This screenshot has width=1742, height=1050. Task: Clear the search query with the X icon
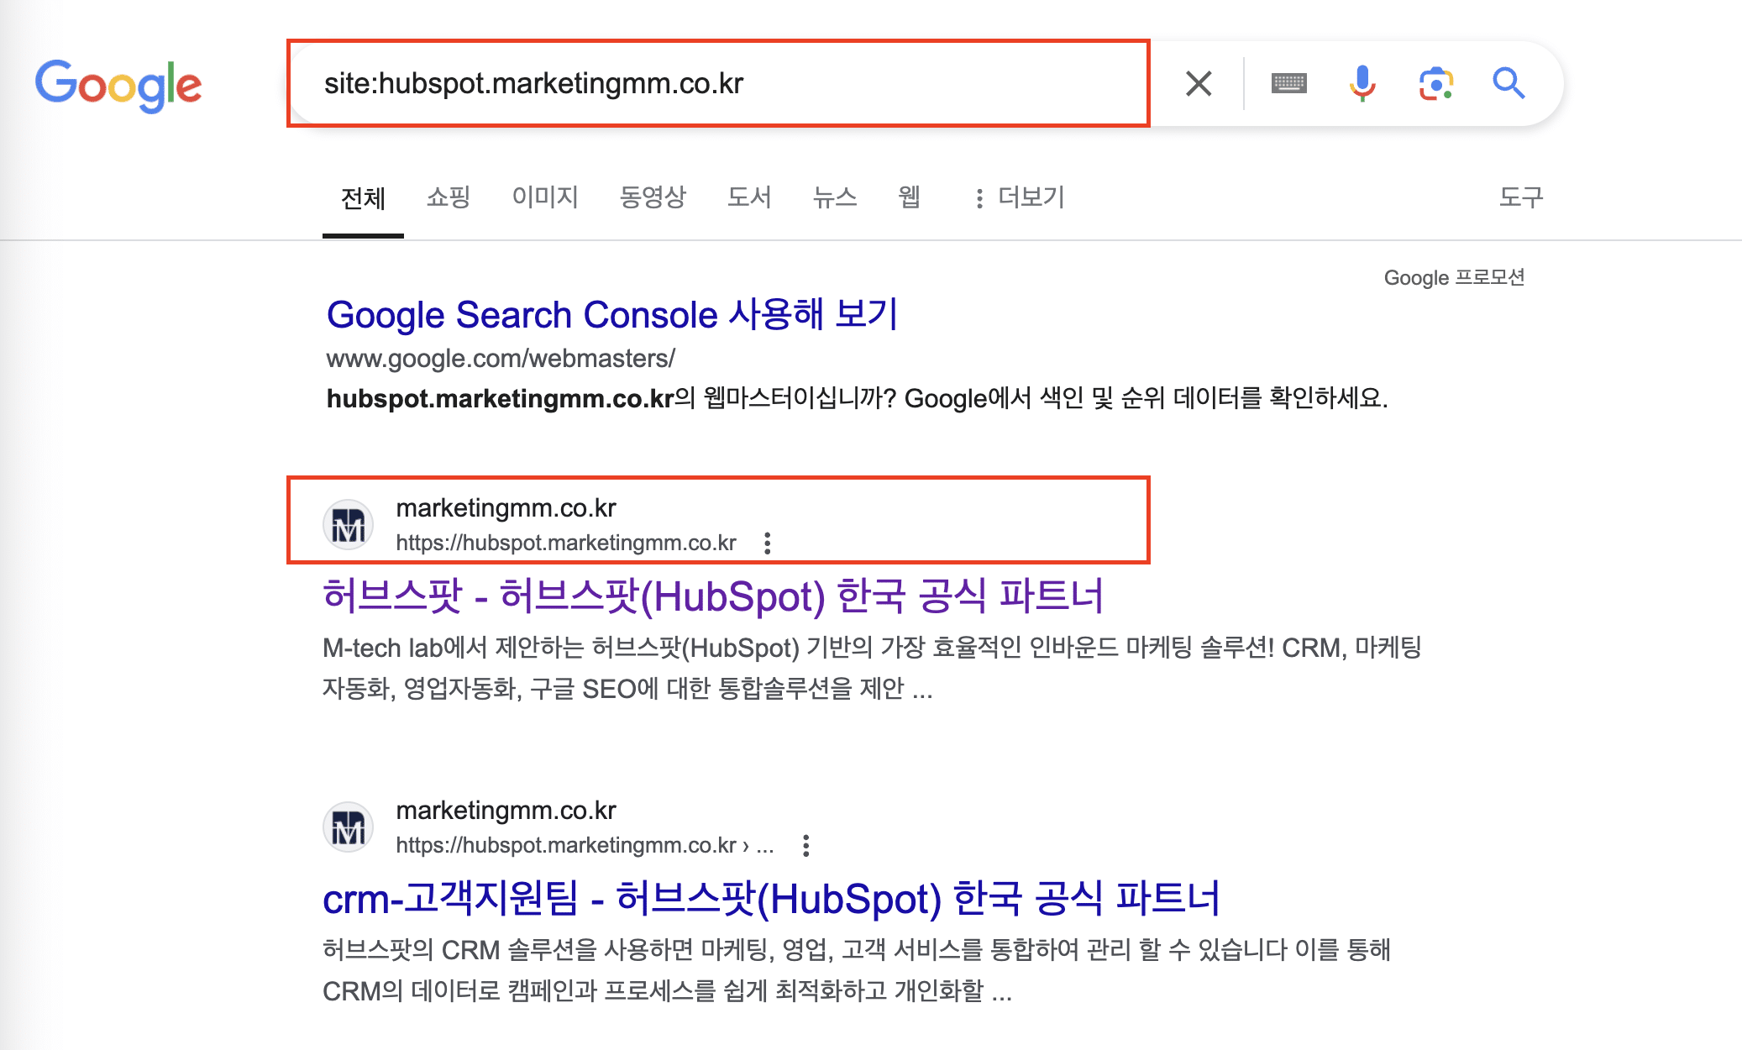[1198, 82]
